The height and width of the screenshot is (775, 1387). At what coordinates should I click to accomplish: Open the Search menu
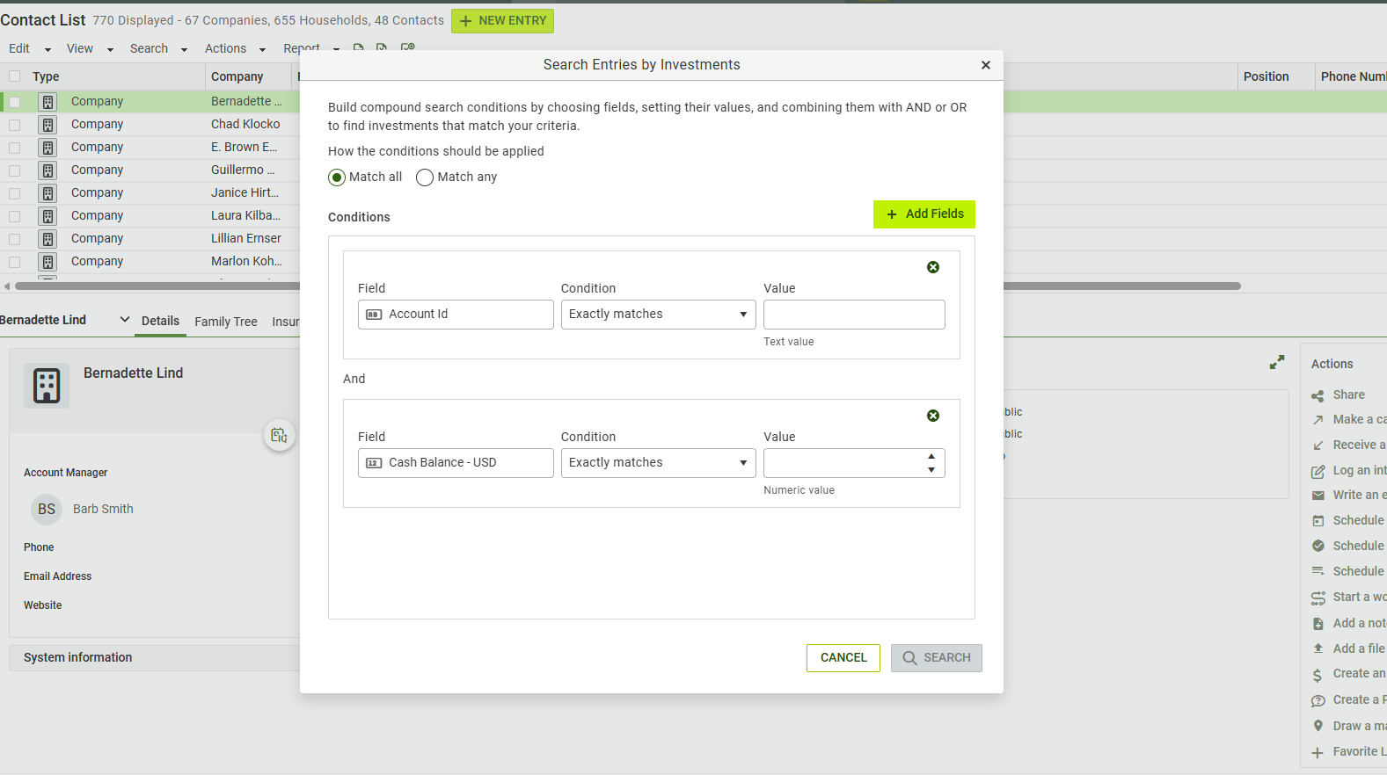(158, 49)
